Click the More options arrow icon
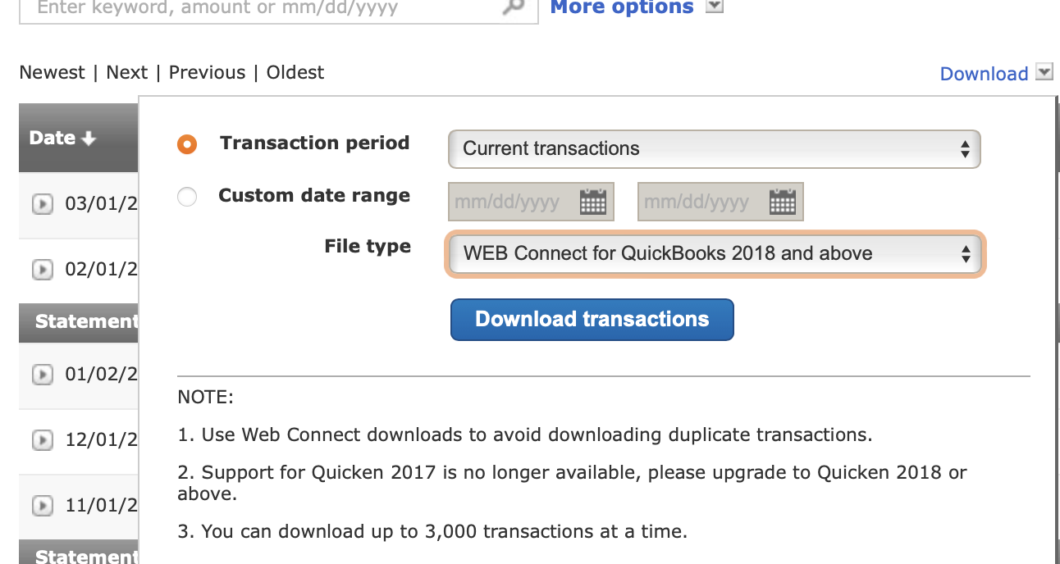 tap(715, 7)
